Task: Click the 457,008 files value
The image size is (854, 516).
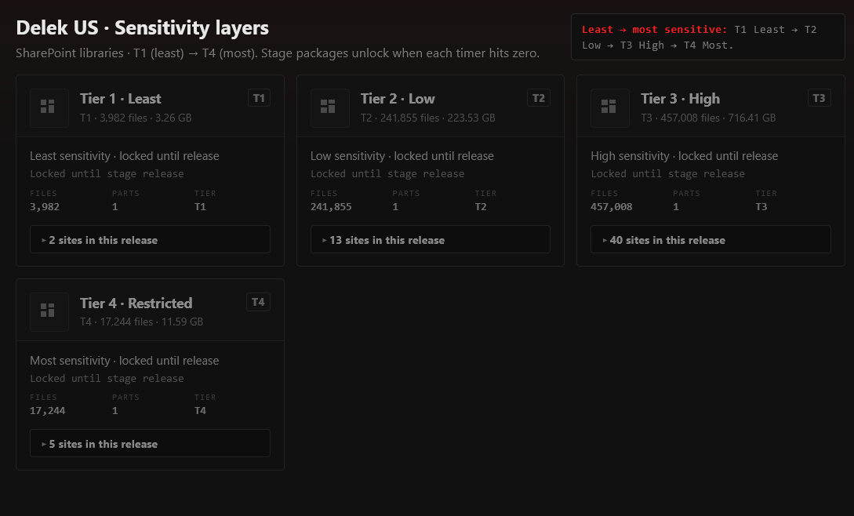Action: click(611, 207)
